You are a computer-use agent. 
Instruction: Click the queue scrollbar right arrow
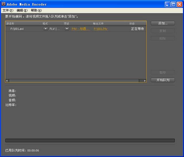point(145,81)
